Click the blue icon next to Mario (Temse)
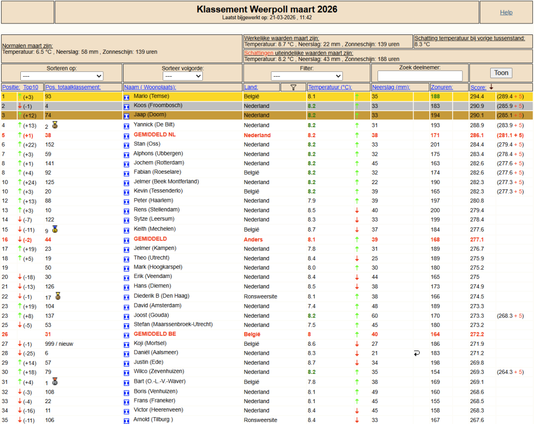 [x=126, y=97]
